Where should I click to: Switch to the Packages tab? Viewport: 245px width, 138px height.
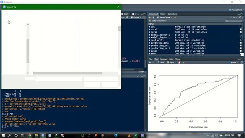pos(163,59)
